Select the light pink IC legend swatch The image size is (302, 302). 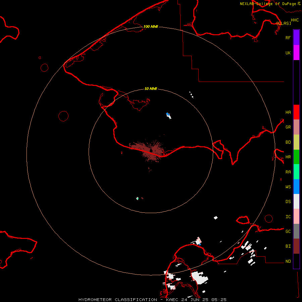[296, 216]
